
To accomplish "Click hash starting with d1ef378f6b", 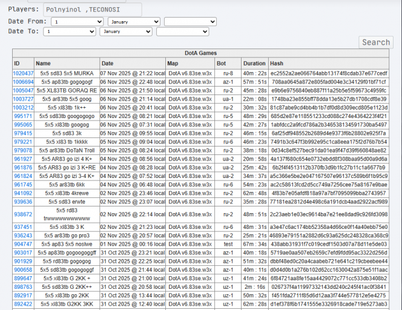I will click(329, 304).
